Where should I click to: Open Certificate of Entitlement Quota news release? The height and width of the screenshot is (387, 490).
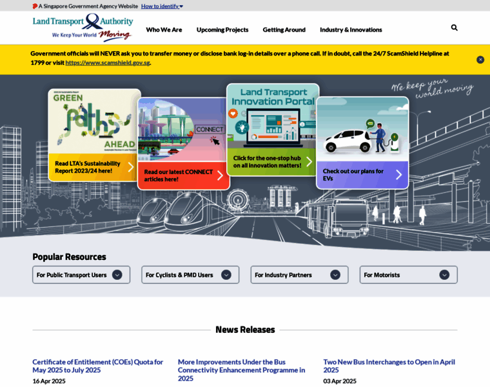pyautogui.click(x=98, y=366)
